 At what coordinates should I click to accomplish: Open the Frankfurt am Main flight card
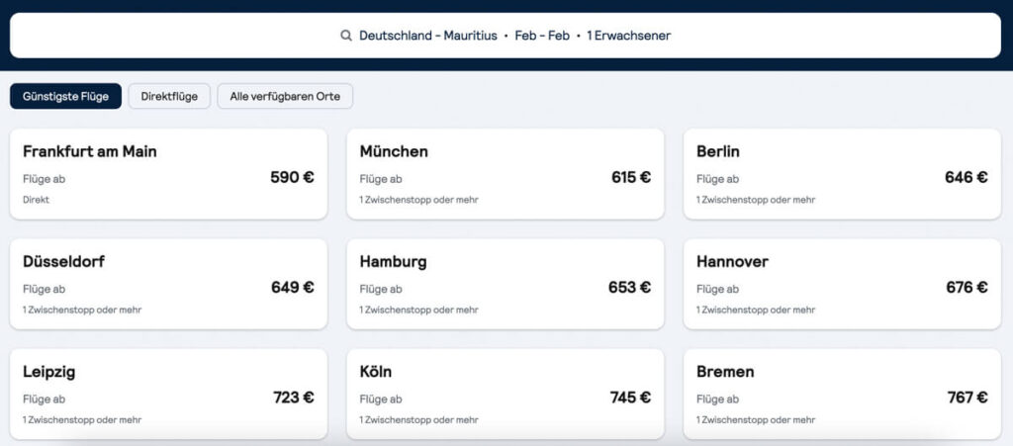168,174
